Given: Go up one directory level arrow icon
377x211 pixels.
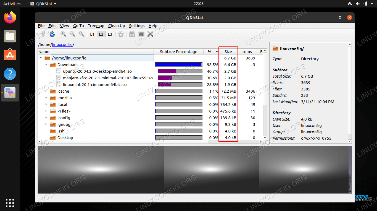Looking at the screenshot, I should (43, 34).
